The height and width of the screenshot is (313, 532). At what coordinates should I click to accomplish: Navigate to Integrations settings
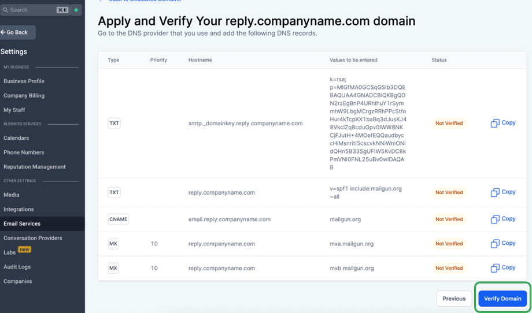click(x=19, y=209)
